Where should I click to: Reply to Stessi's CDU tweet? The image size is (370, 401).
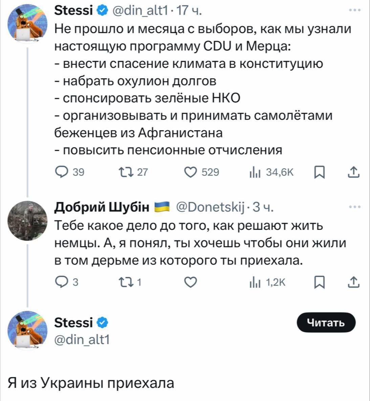(61, 173)
